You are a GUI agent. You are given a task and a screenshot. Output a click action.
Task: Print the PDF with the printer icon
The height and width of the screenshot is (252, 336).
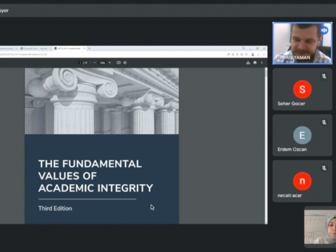[255, 63]
